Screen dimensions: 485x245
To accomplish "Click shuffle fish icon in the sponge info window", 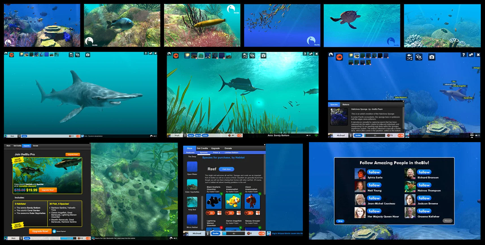I will [x=409, y=57].
